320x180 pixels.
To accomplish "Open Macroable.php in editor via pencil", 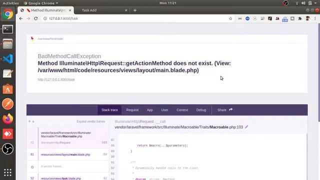I will click(x=246, y=127).
